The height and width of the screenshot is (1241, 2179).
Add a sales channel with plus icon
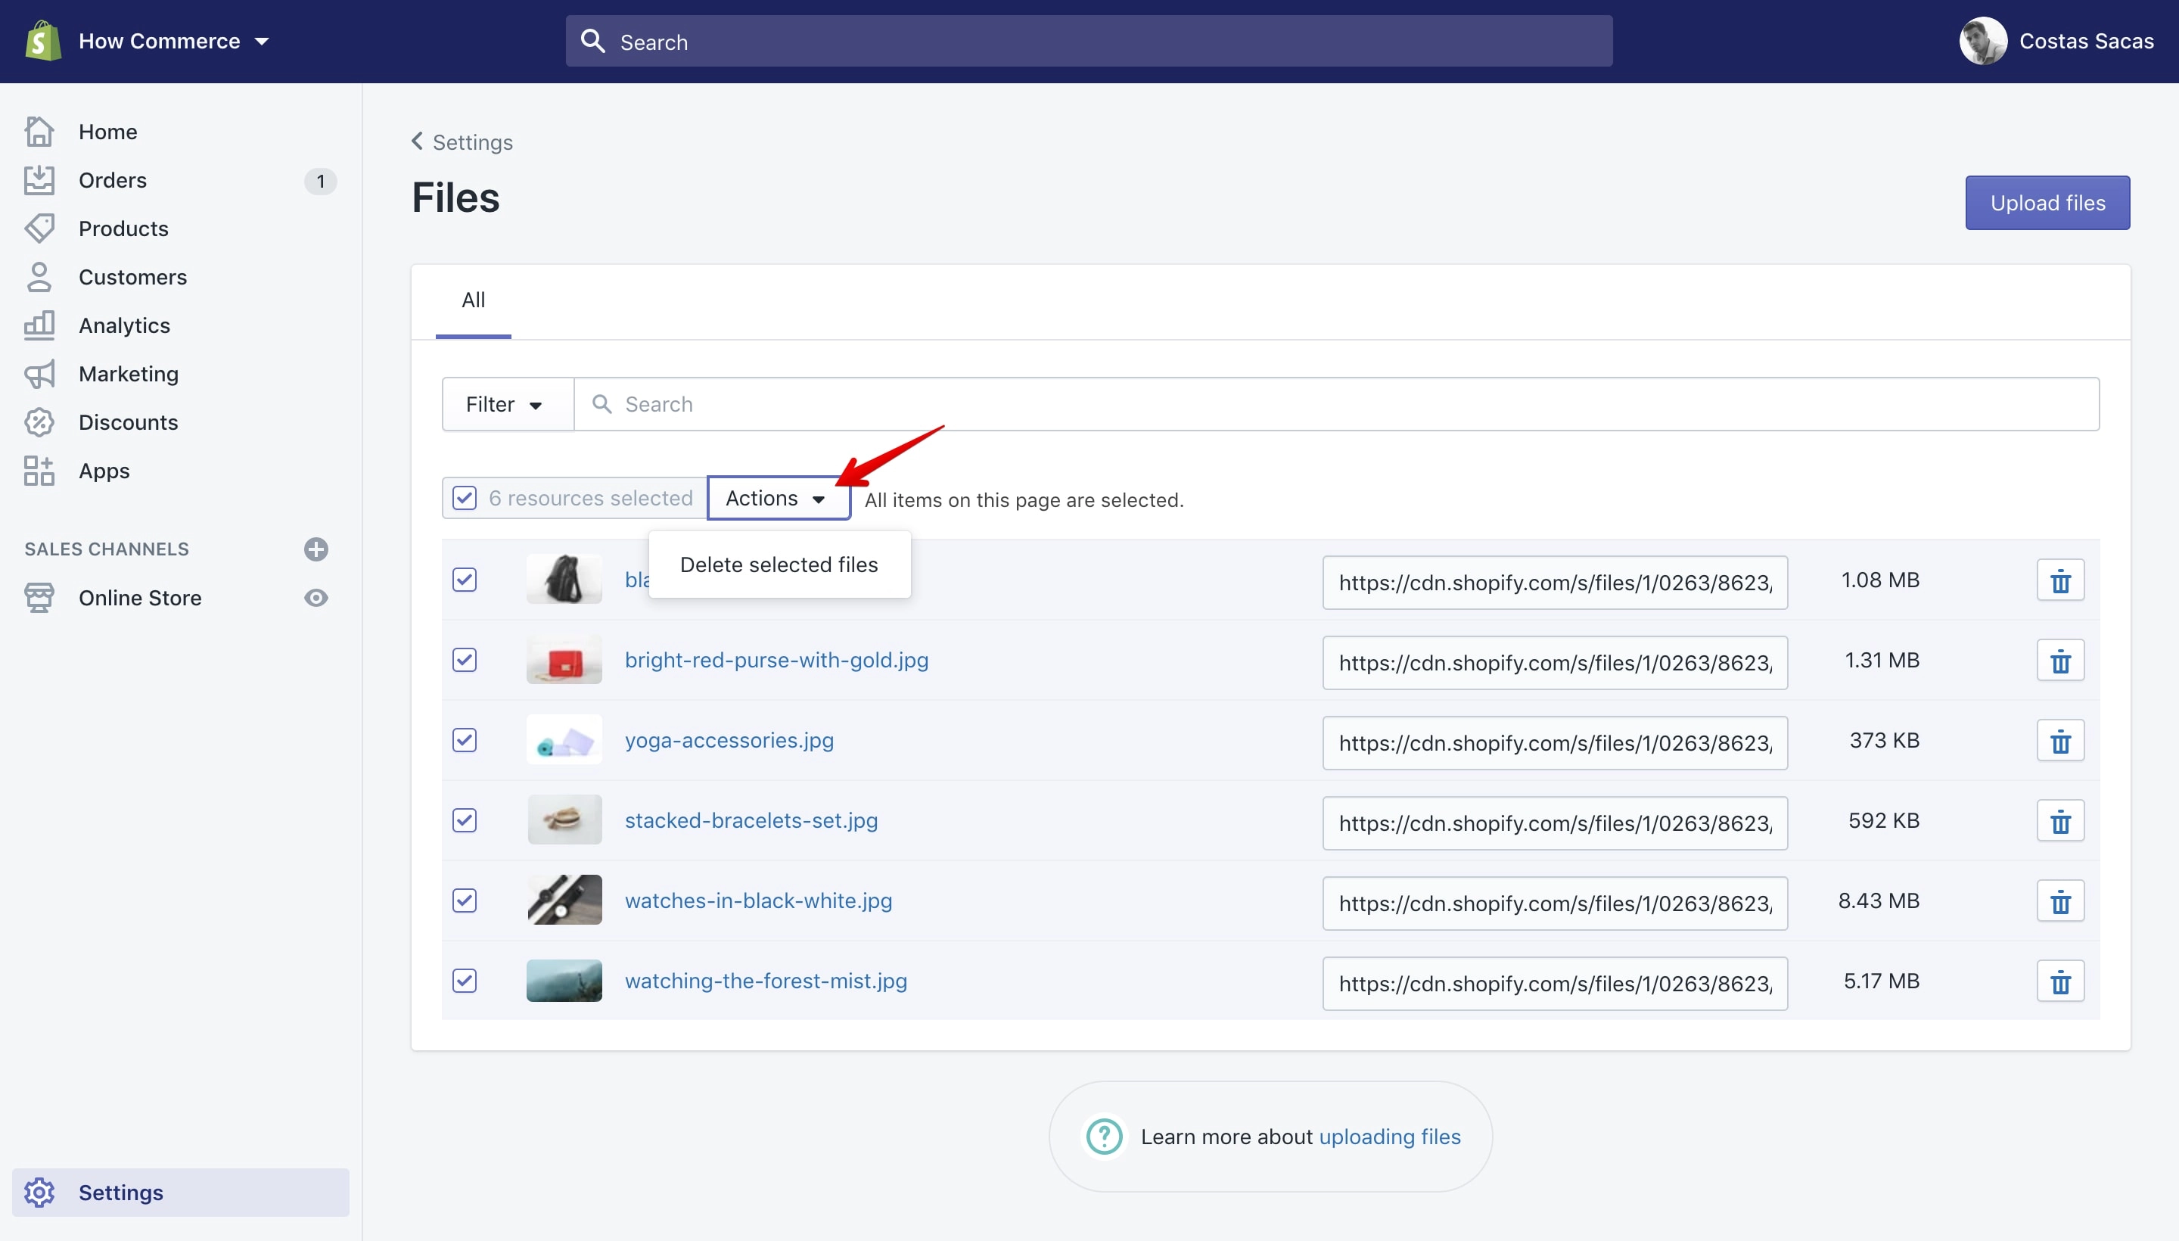pos(316,549)
